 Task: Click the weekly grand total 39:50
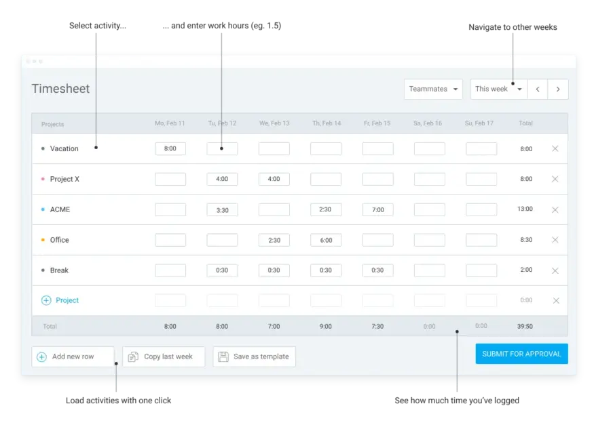[525, 326]
